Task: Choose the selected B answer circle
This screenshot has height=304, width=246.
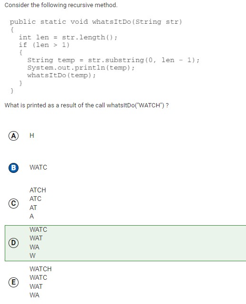Action: pyautogui.click(x=14, y=168)
